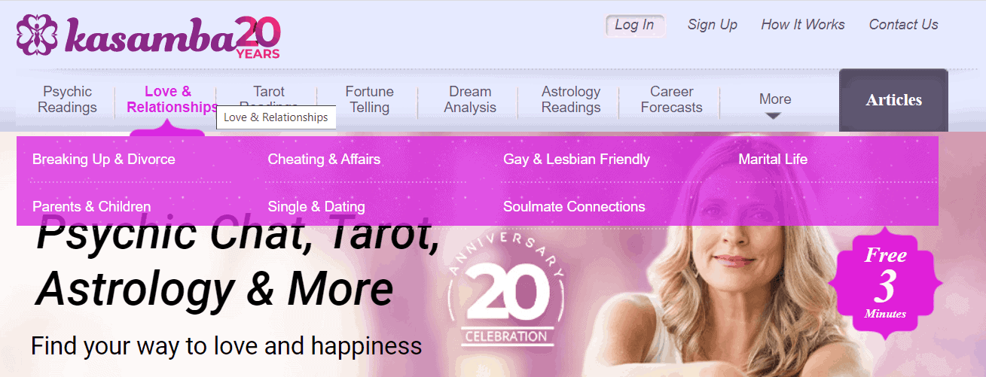986x377 pixels.
Task: Click the Free 3 Minutes badge
Action: coord(885,282)
